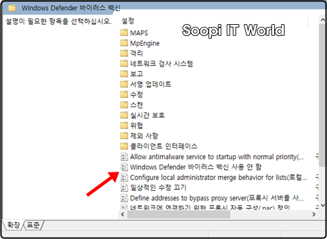Select '서명 업데이트' label text
The image size is (327, 239).
(x=150, y=84)
